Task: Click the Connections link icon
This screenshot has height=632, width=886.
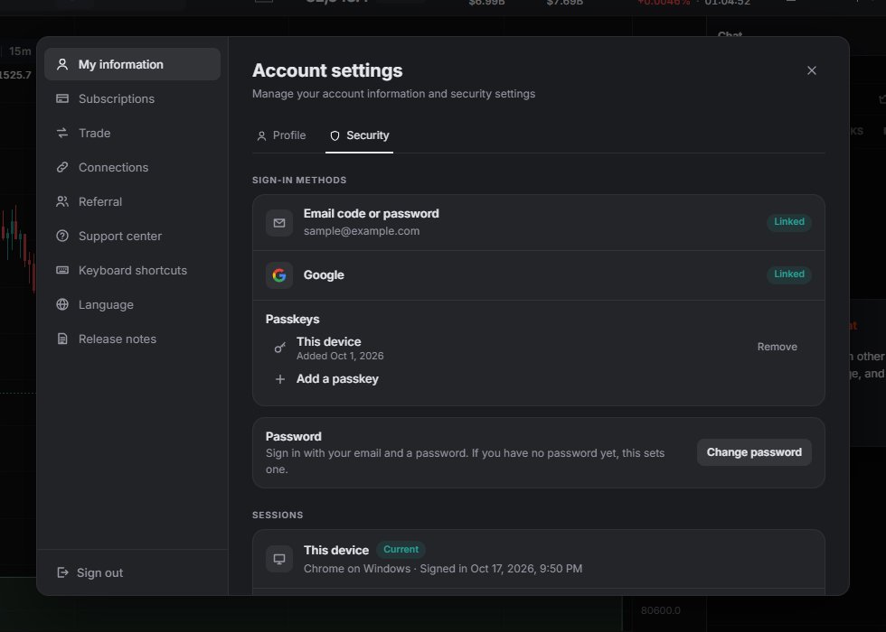Action: tap(62, 168)
